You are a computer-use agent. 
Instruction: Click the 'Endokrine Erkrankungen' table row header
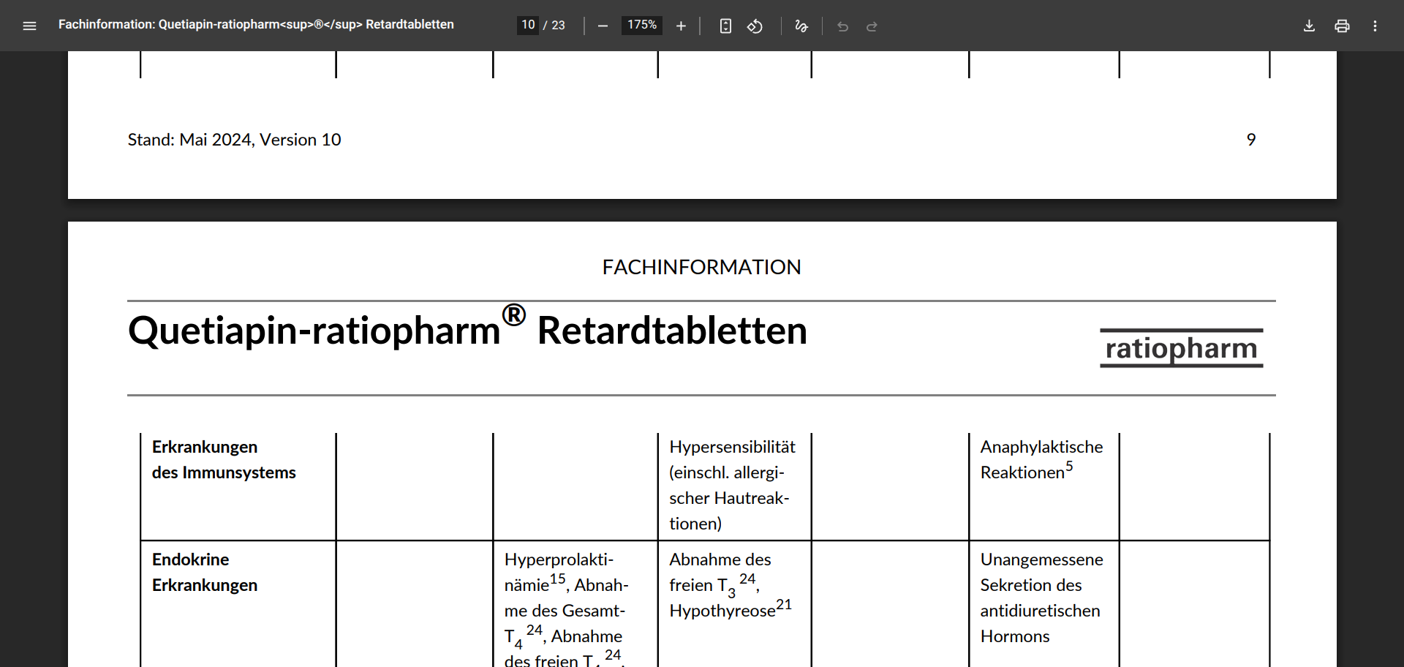coord(205,572)
